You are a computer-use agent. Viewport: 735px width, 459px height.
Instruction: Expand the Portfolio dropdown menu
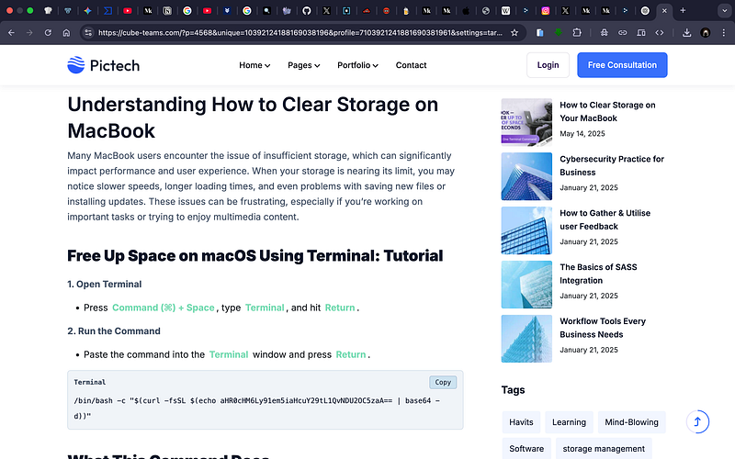(357, 65)
